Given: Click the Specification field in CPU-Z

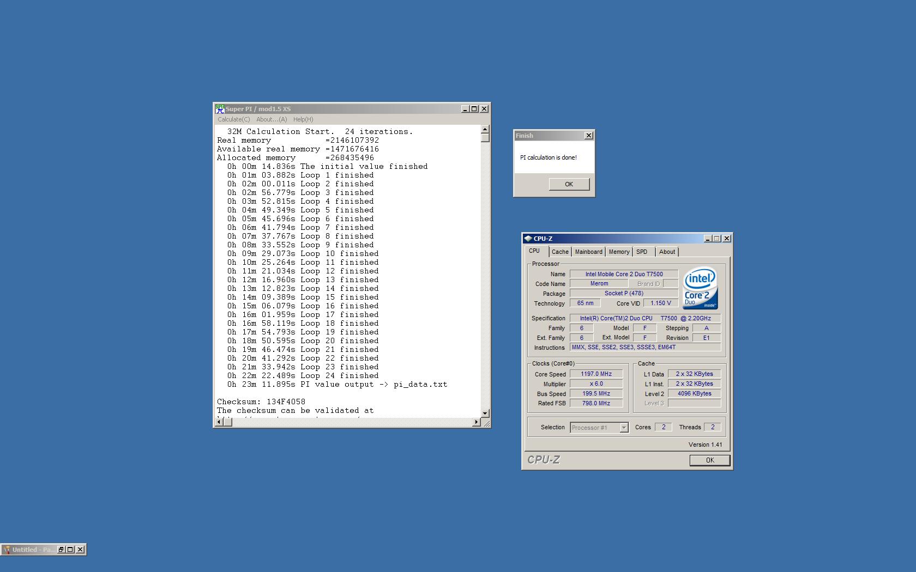Looking at the screenshot, I should (646, 318).
